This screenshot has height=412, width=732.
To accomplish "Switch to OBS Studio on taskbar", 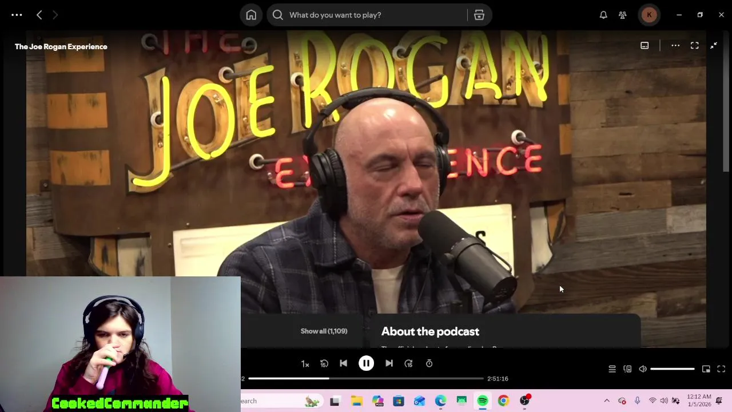I will [x=524, y=401].
